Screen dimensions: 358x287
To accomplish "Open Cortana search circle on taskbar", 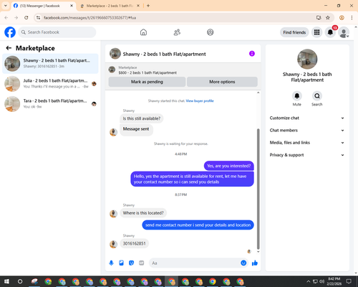I will pos(20,281).
